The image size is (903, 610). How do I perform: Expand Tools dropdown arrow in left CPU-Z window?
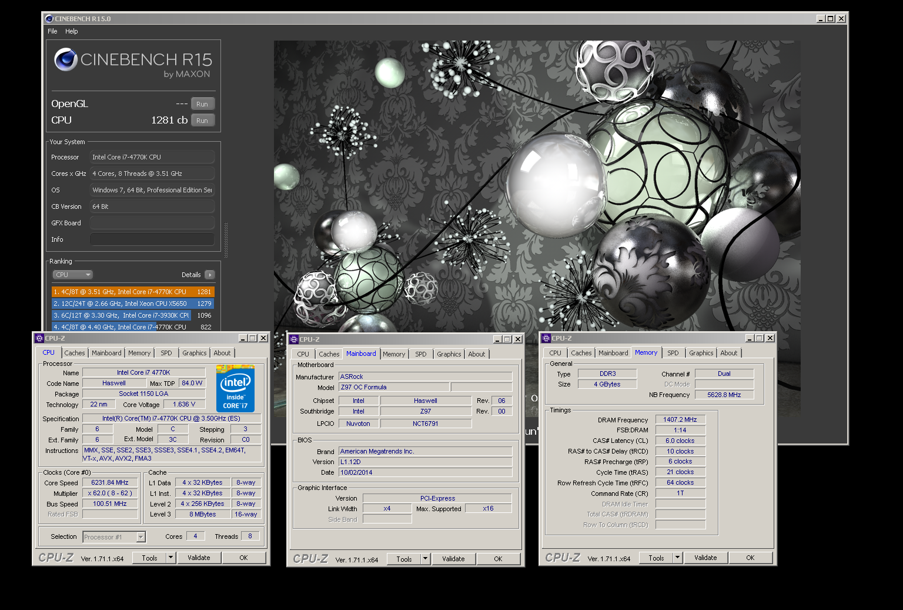tap(171, 558)
